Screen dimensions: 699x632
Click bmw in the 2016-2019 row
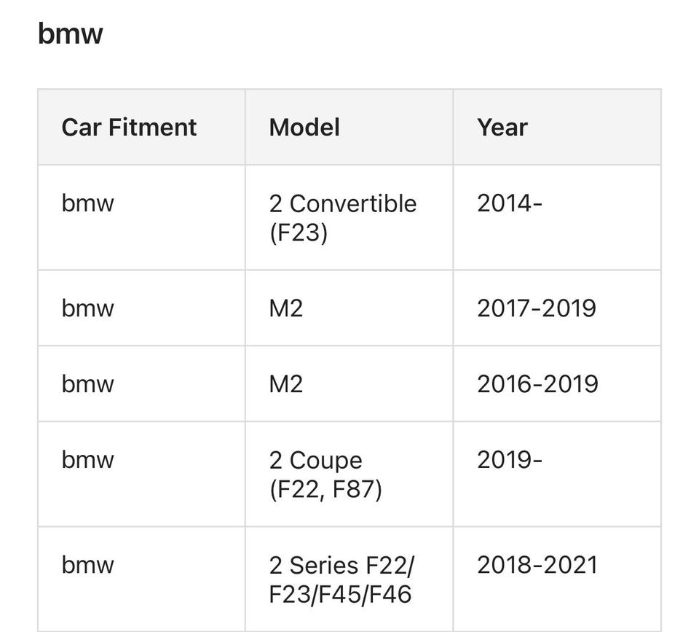click(x=88, y=383)
